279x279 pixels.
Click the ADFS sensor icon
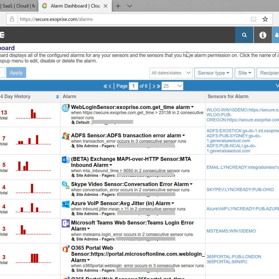click(66, 136)
